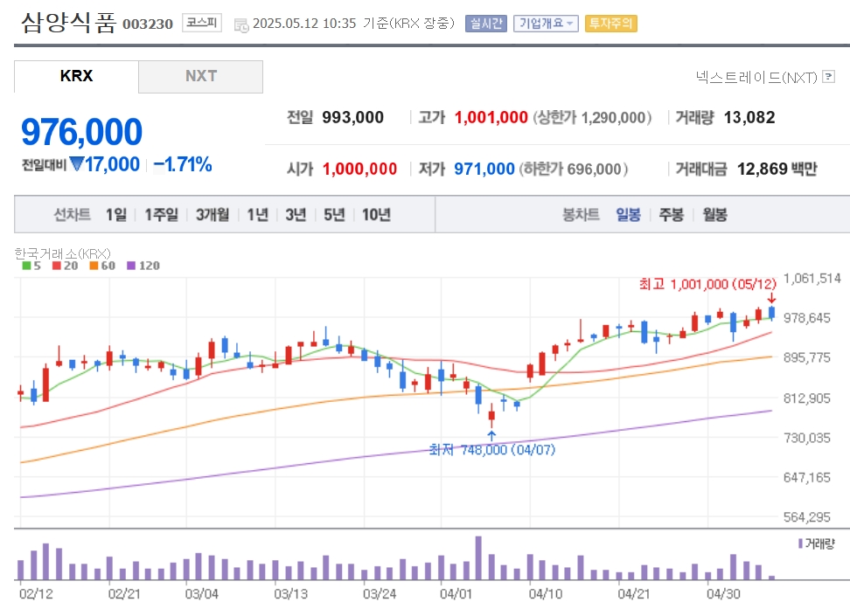Switch to the NXT tab
Image resolution: width=850 pixels, height=616 pixels.
pos(200,76)
